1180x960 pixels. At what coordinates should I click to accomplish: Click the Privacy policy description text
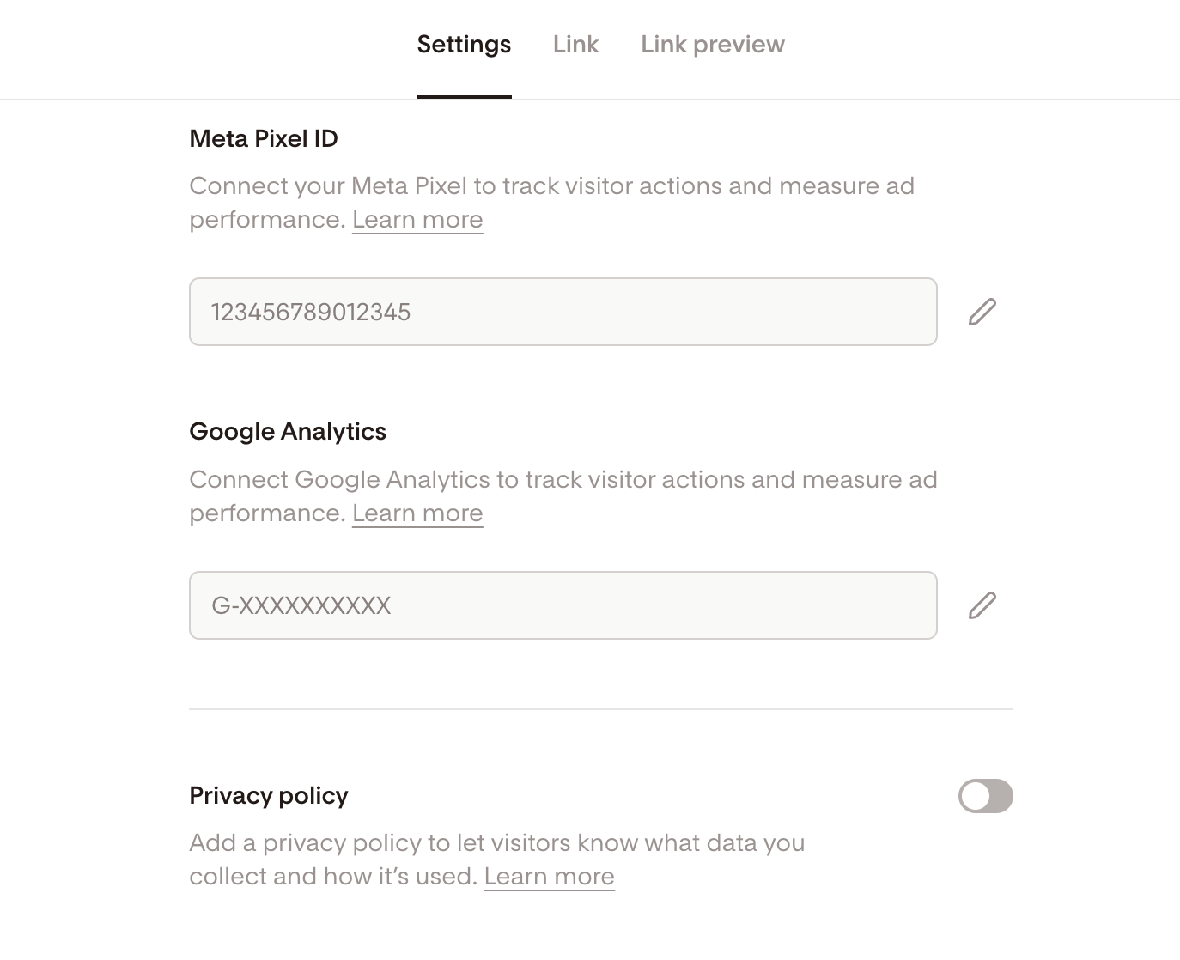tap(496, 843)
